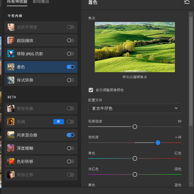Click the 新 badge next to 协调
Viewport: 194px width, 194px height.
point(58,122)
